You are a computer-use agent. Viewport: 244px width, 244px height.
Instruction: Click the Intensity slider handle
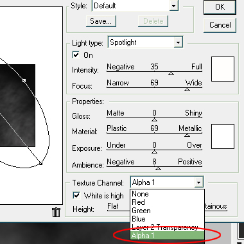tap(171, 73)
